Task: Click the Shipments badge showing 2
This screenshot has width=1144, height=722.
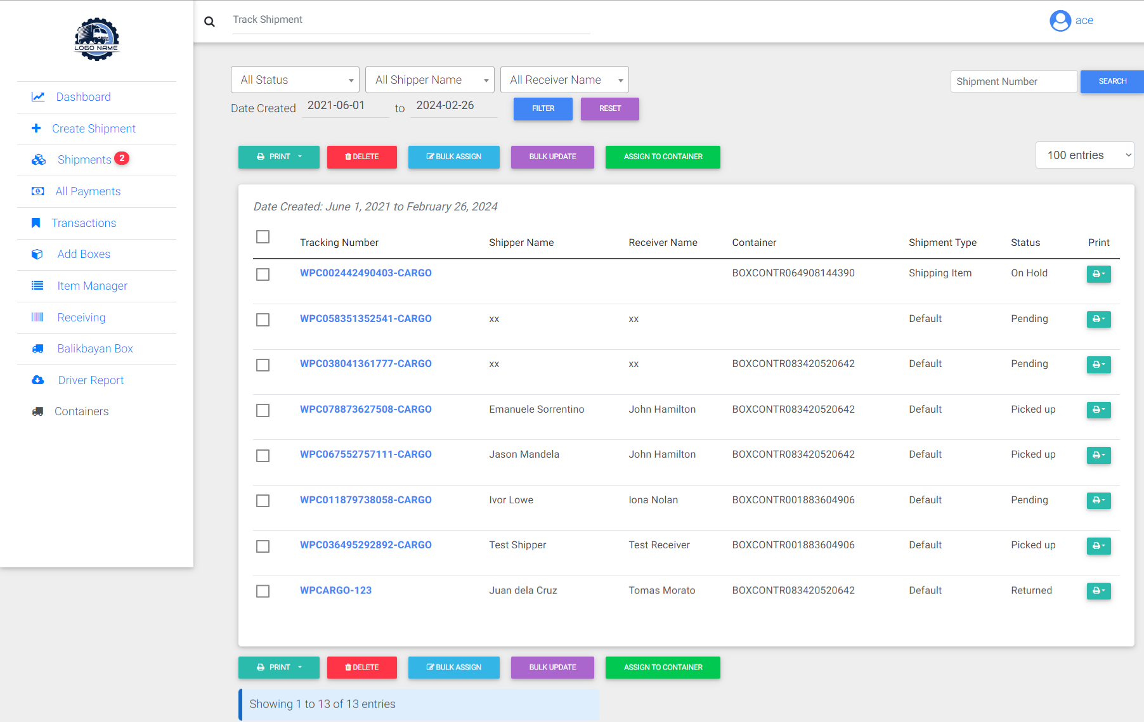Action: [122, 158]
